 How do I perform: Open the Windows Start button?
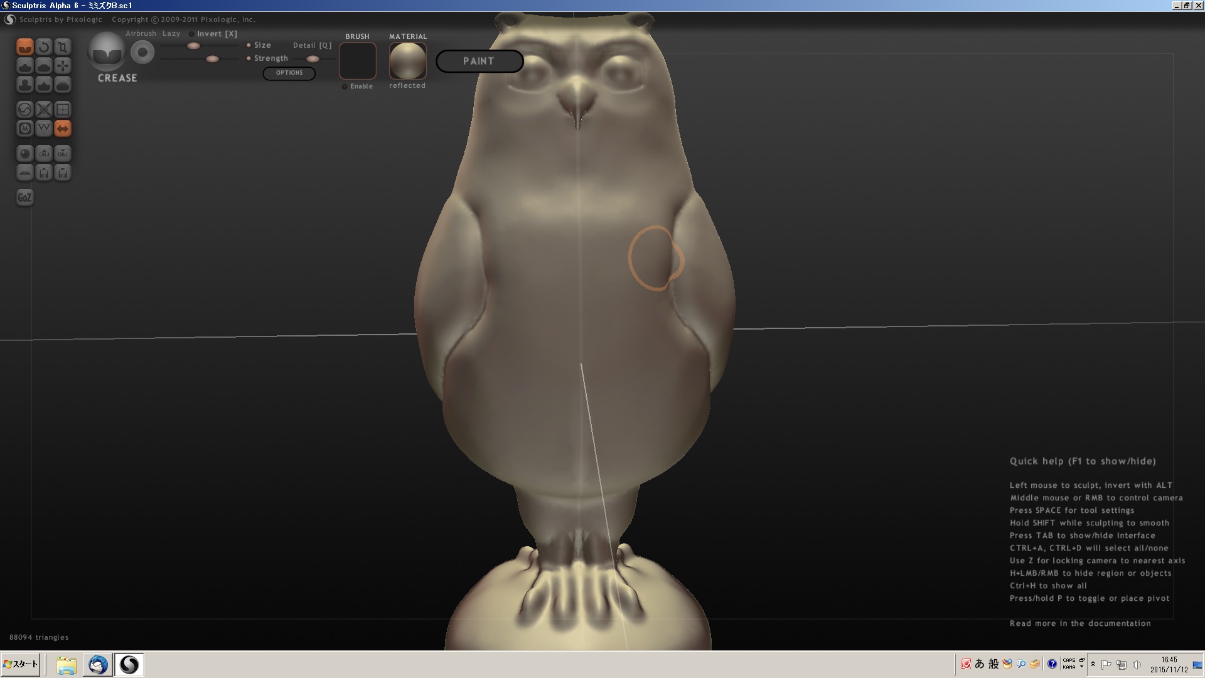point(21,664)
